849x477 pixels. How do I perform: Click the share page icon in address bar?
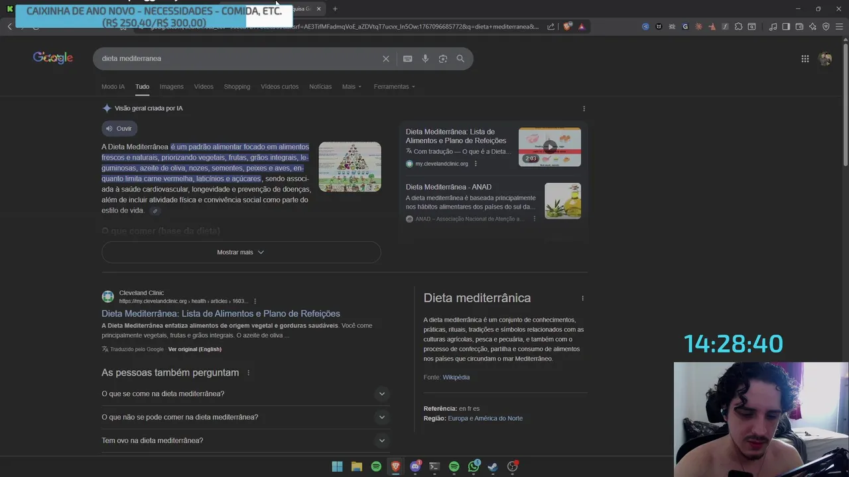point(551,26)
